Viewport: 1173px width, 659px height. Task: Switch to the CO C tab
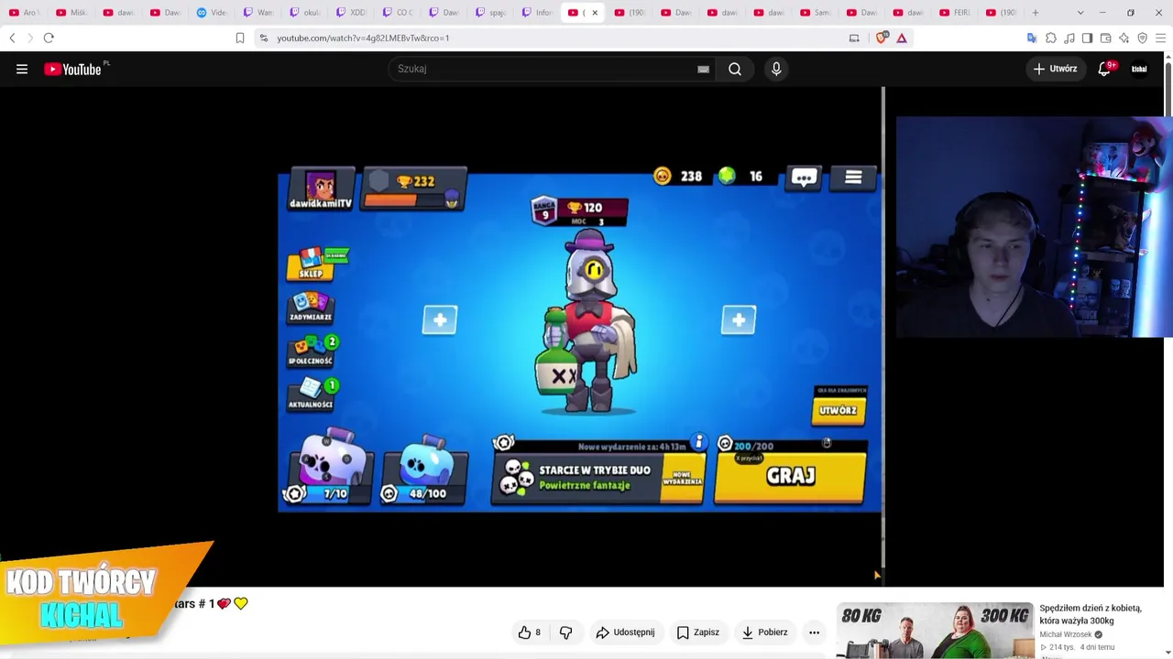tap(399, 13)
